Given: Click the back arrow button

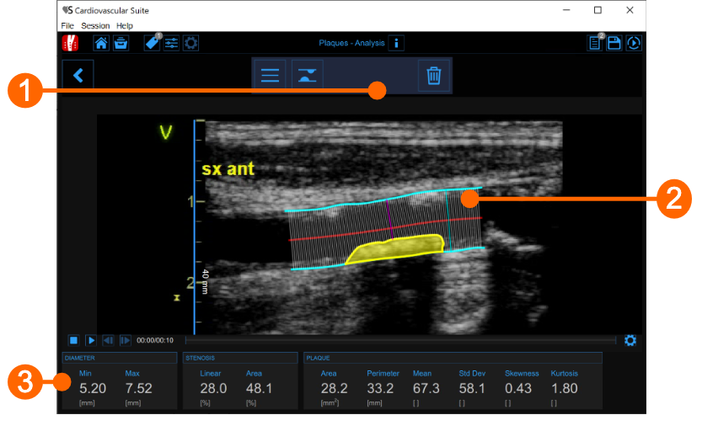Looking at the screenshot, I should pos(78,75).
